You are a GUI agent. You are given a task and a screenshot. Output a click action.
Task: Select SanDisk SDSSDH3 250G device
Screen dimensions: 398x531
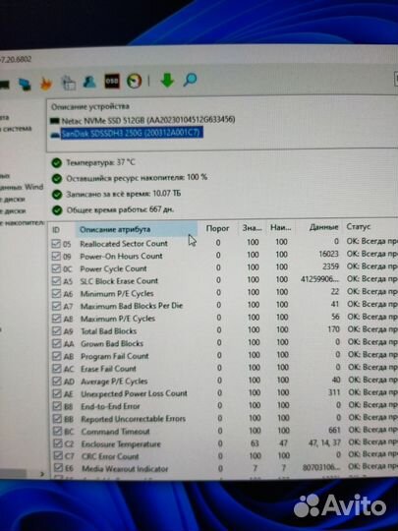coord(132,133)
